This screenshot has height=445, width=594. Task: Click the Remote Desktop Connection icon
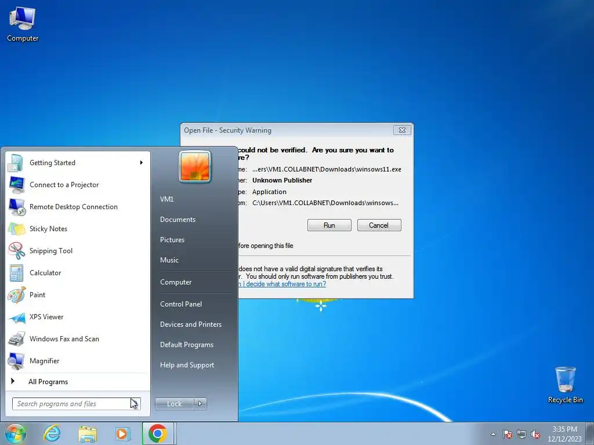pos(16,207)
